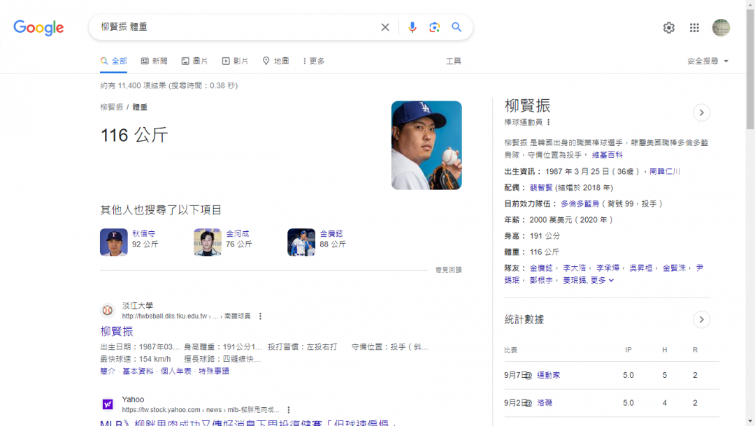Open the 工具 search tools

[454, 61]
